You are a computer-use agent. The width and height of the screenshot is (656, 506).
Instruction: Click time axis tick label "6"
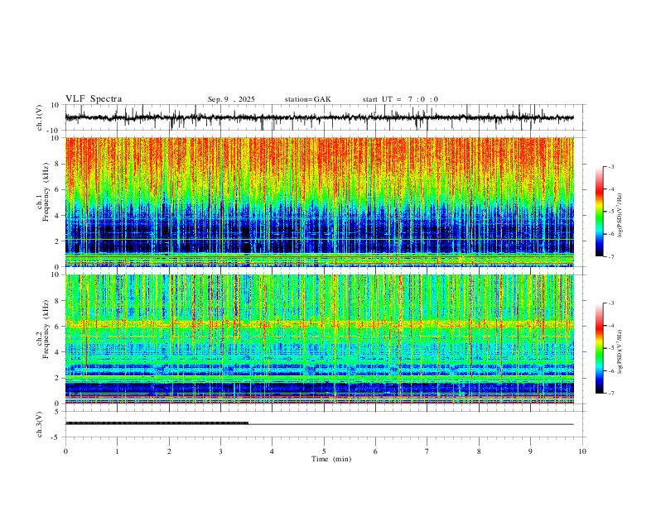pyautogui.click(x=376, y=451)
